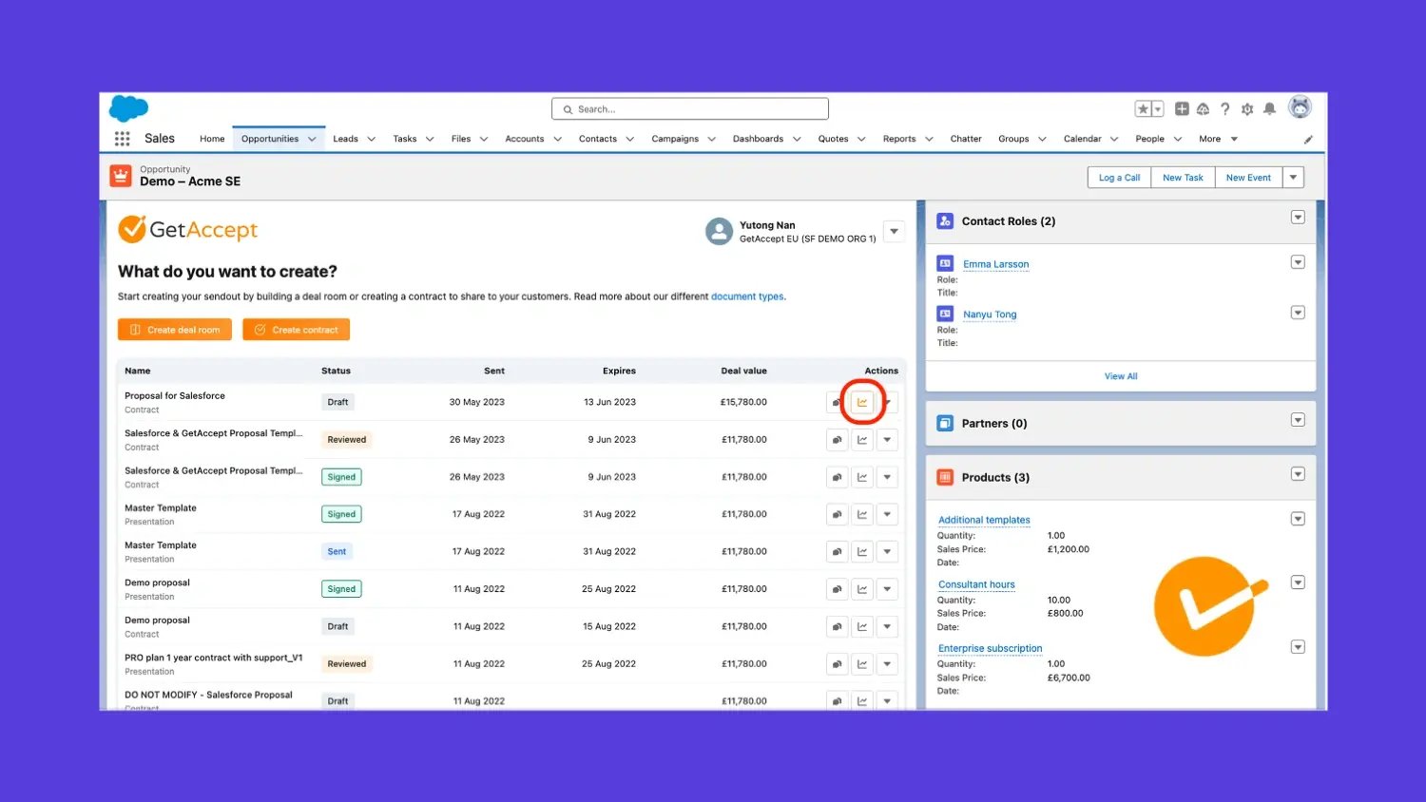Click the pencil icon to edit navigation
The width and height of the screenshot is (1426, 802).
[1308, 140]
